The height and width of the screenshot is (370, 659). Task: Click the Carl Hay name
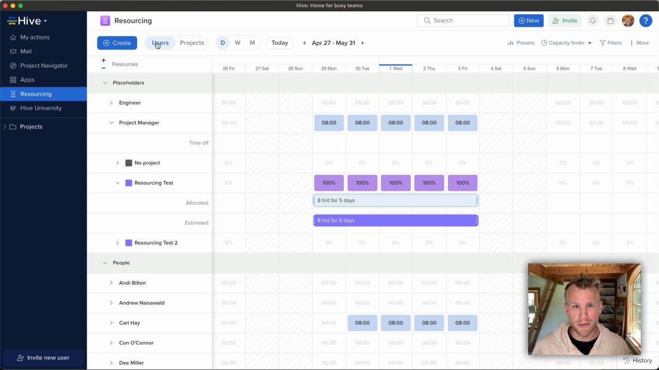129,323
